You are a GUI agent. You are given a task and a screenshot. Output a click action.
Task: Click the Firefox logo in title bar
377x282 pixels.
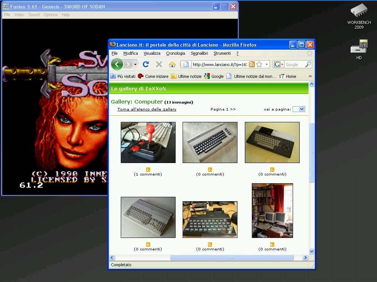coord(113,44)
